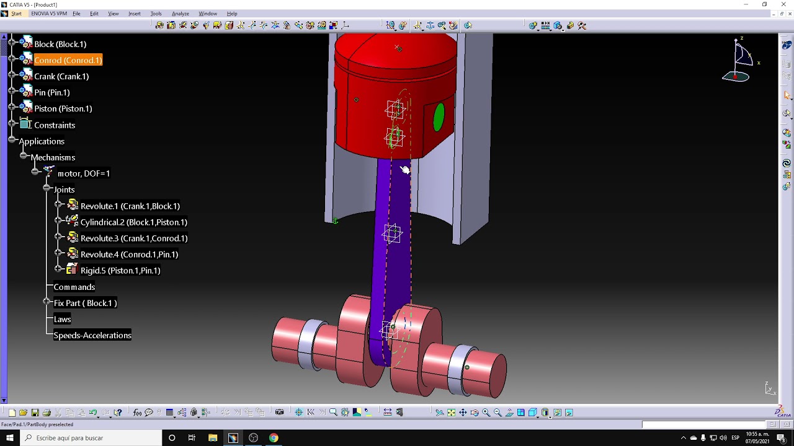Collapse the Joints node
794x446 pixels.
pos(47,189)
